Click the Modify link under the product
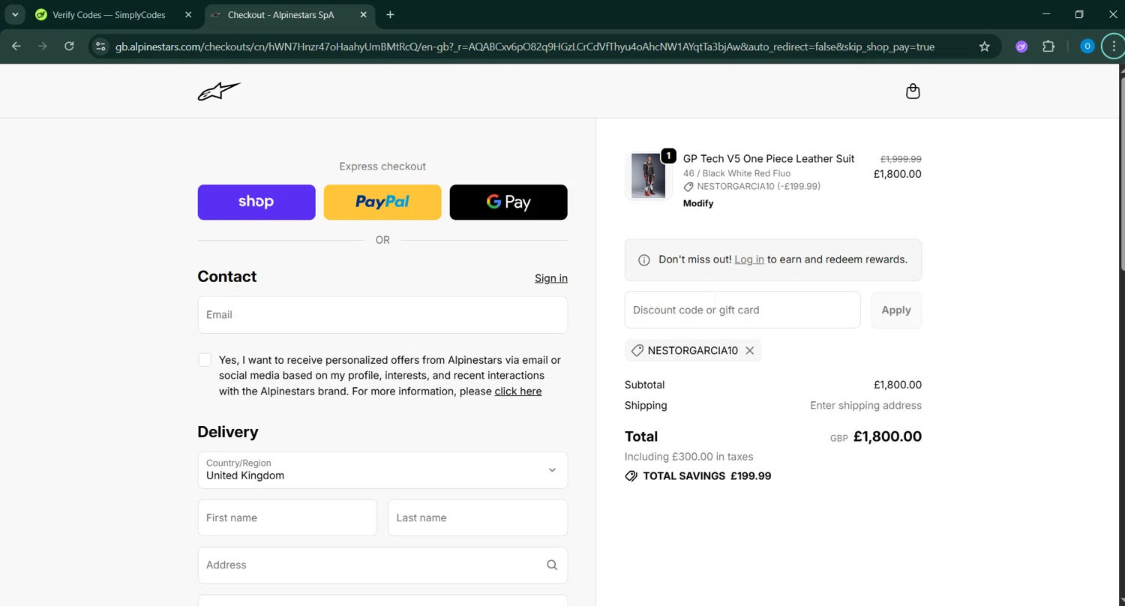Screen dimensions: 1125x606 (x=698, y=203)
